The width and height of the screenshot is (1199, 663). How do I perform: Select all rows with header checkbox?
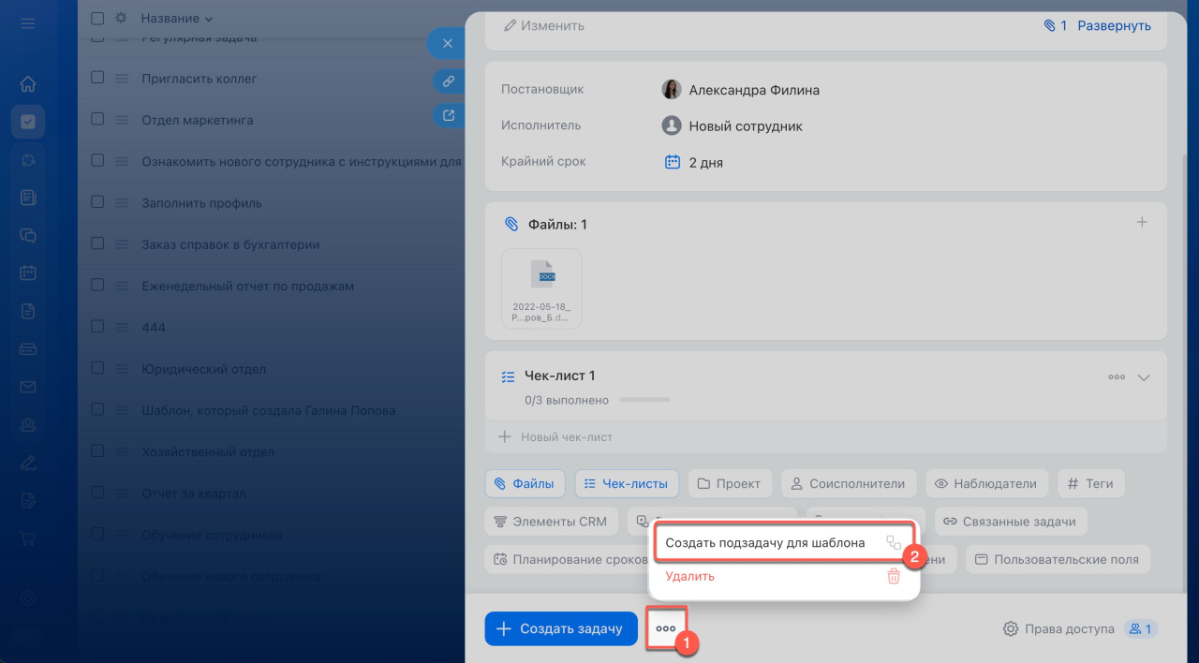click(x=97, y=19)
